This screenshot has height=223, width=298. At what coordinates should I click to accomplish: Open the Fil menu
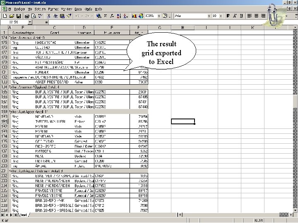click(10, 9)
